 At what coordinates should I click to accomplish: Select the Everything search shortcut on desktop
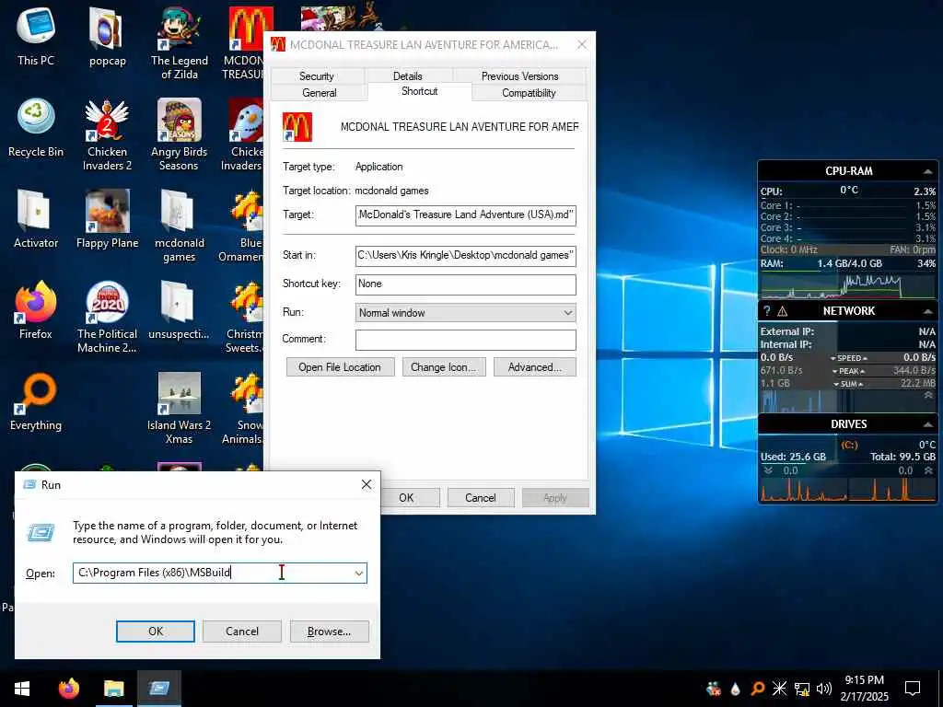coord(36,401)
